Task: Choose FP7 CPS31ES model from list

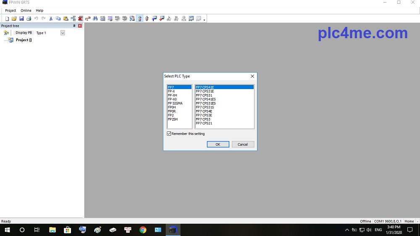Action: [205, 103]
